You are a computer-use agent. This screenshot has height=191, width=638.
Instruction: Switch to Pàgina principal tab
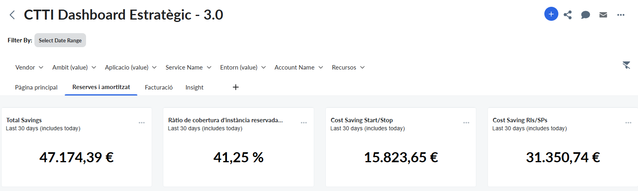pyautogui.click(x=36, y=88)
